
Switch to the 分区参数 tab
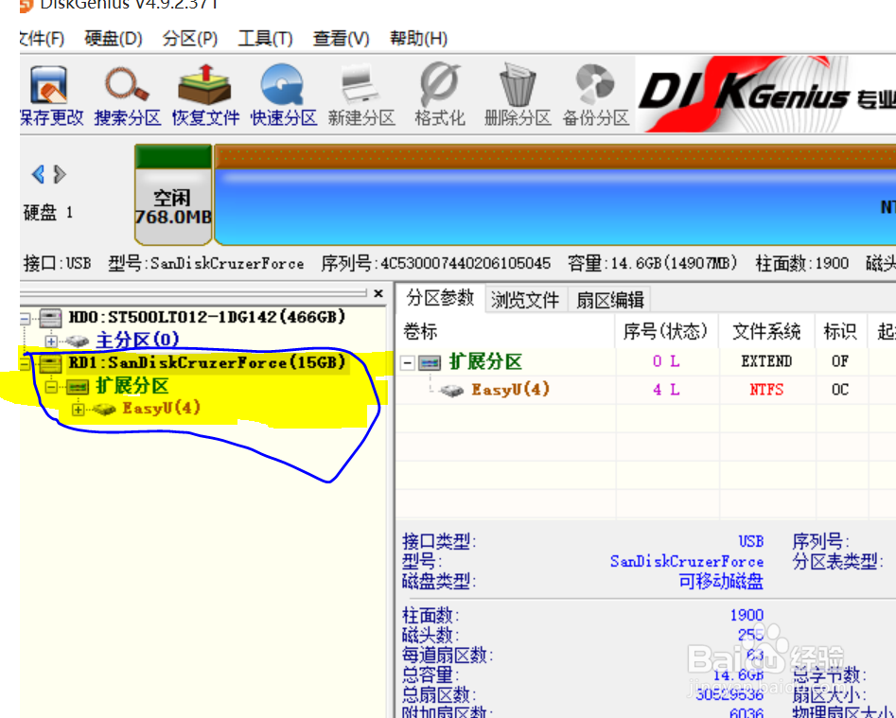440,298
